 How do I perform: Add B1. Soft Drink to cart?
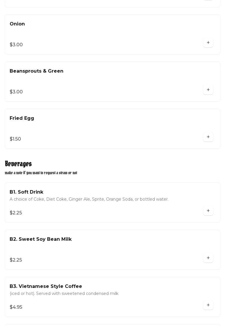[x=208, y=211]
